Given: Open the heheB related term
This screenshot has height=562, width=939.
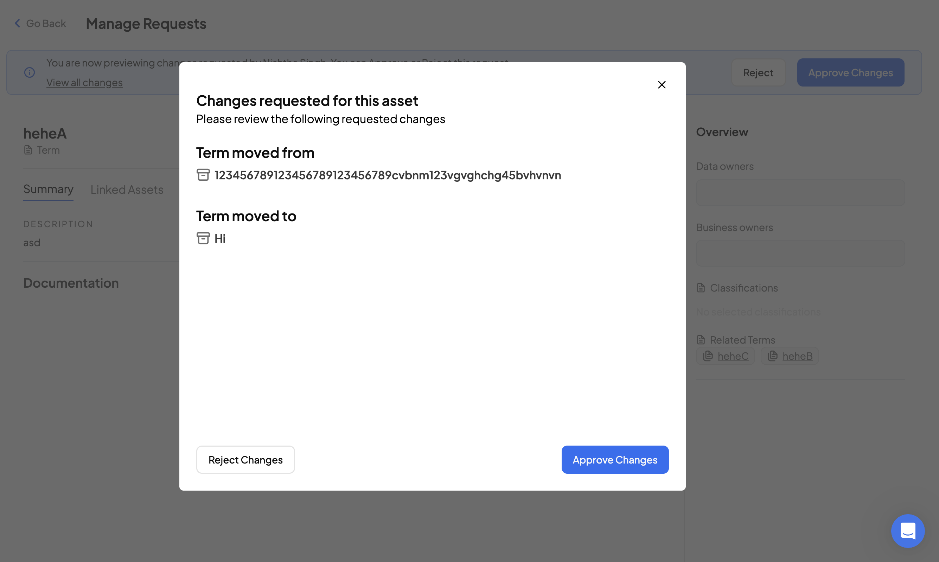Looking at the screenshot, I should click(x=797, y=356).
